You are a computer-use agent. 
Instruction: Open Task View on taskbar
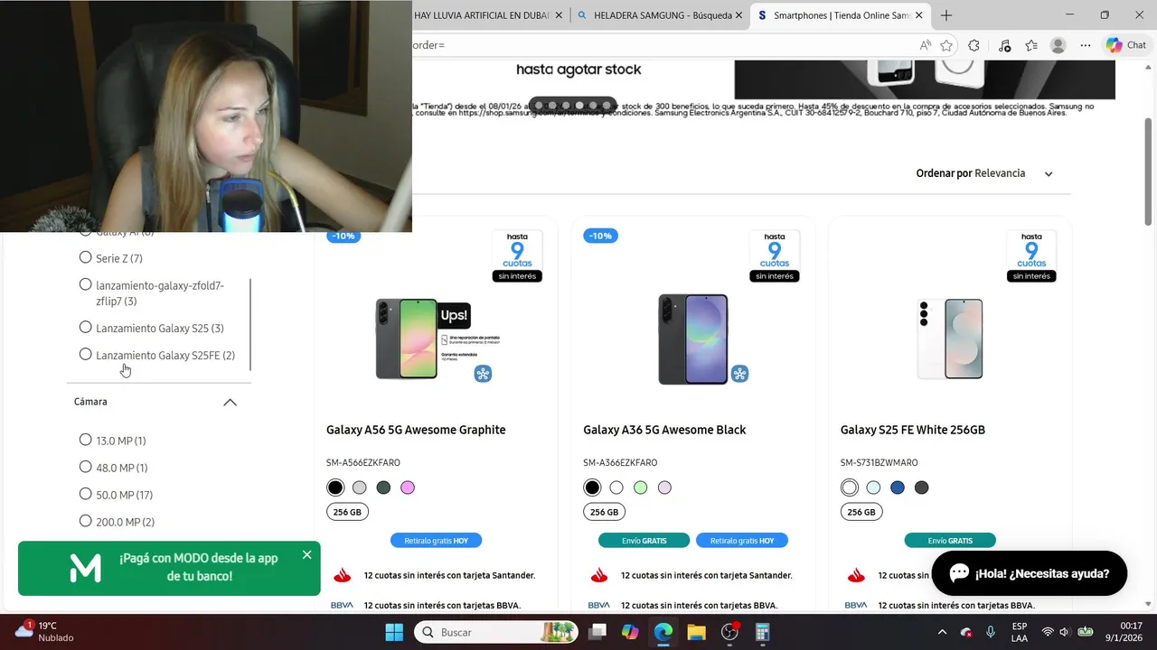pos(597,632)
